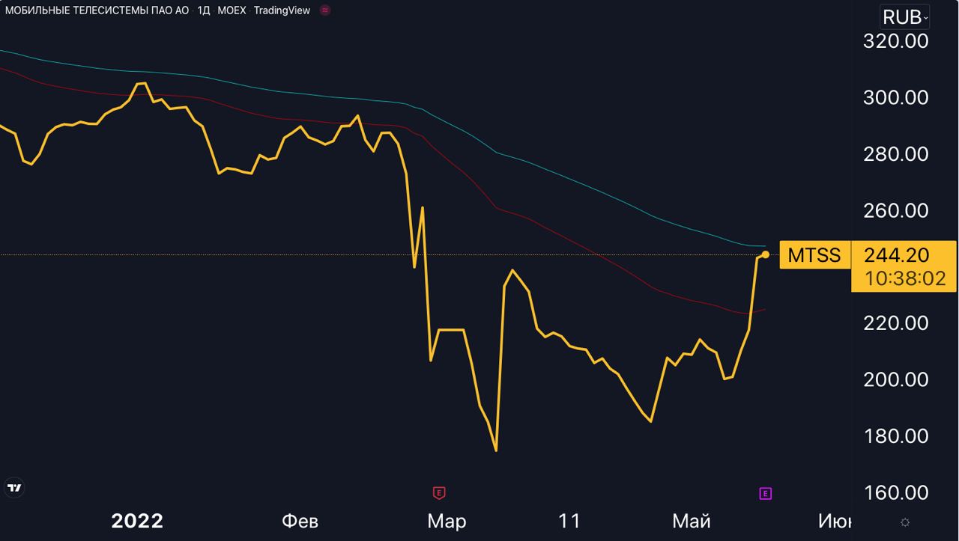Screen dimensions: 959x541
Task: Click the Май label on time axis
Action: (692, 521)
